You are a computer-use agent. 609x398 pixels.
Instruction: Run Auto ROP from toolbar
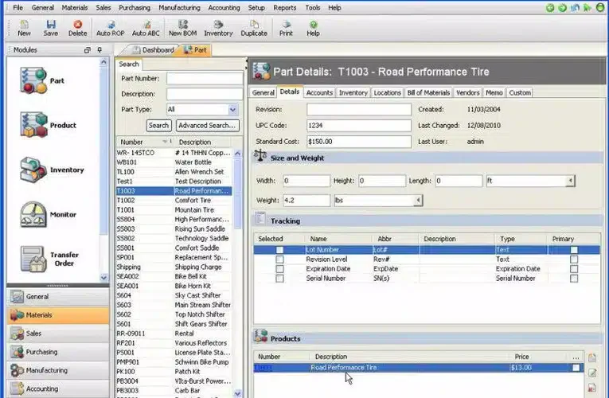[x=111, y=29]
